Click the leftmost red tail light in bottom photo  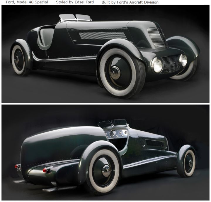click(x=16, y=166)
